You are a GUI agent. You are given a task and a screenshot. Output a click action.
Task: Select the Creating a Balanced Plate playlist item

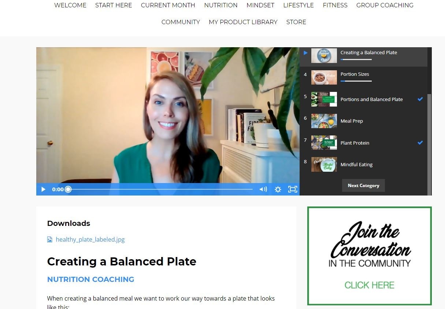(363, 56)
